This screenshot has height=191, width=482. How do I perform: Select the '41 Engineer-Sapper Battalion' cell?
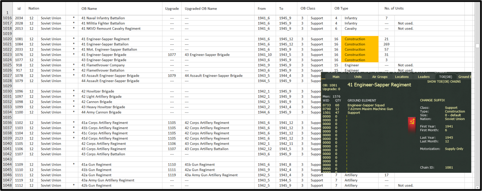tap(120, 44)
